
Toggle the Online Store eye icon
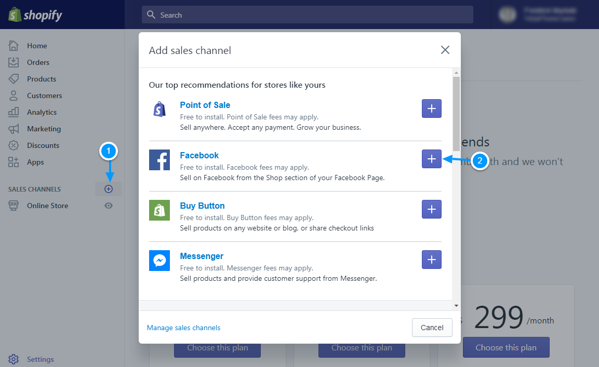pyautogui.click(x=109, y=206)
